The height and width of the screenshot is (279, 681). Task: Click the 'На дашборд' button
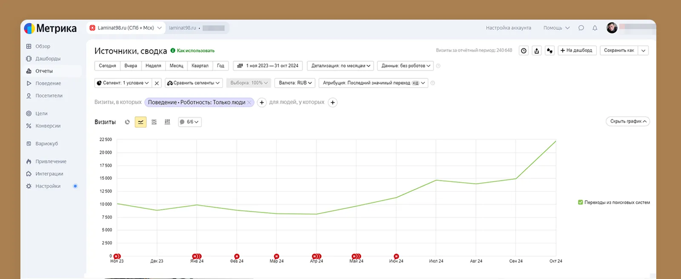pos(577,51)
